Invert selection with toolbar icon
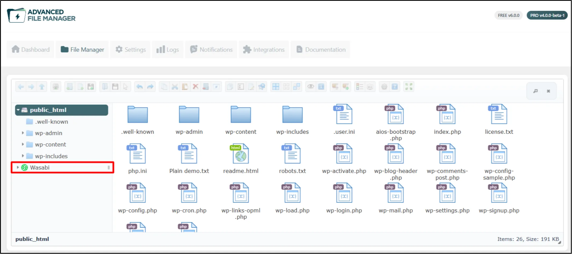The width and height of the screenshot is (572, 254). pos(296,87)
